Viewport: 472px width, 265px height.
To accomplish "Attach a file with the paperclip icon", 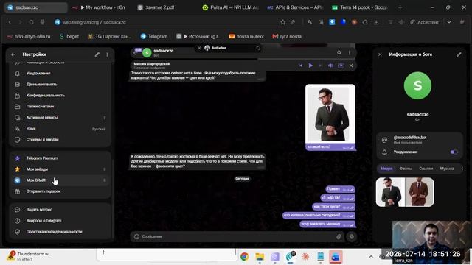I will click(x=339, y=237).
